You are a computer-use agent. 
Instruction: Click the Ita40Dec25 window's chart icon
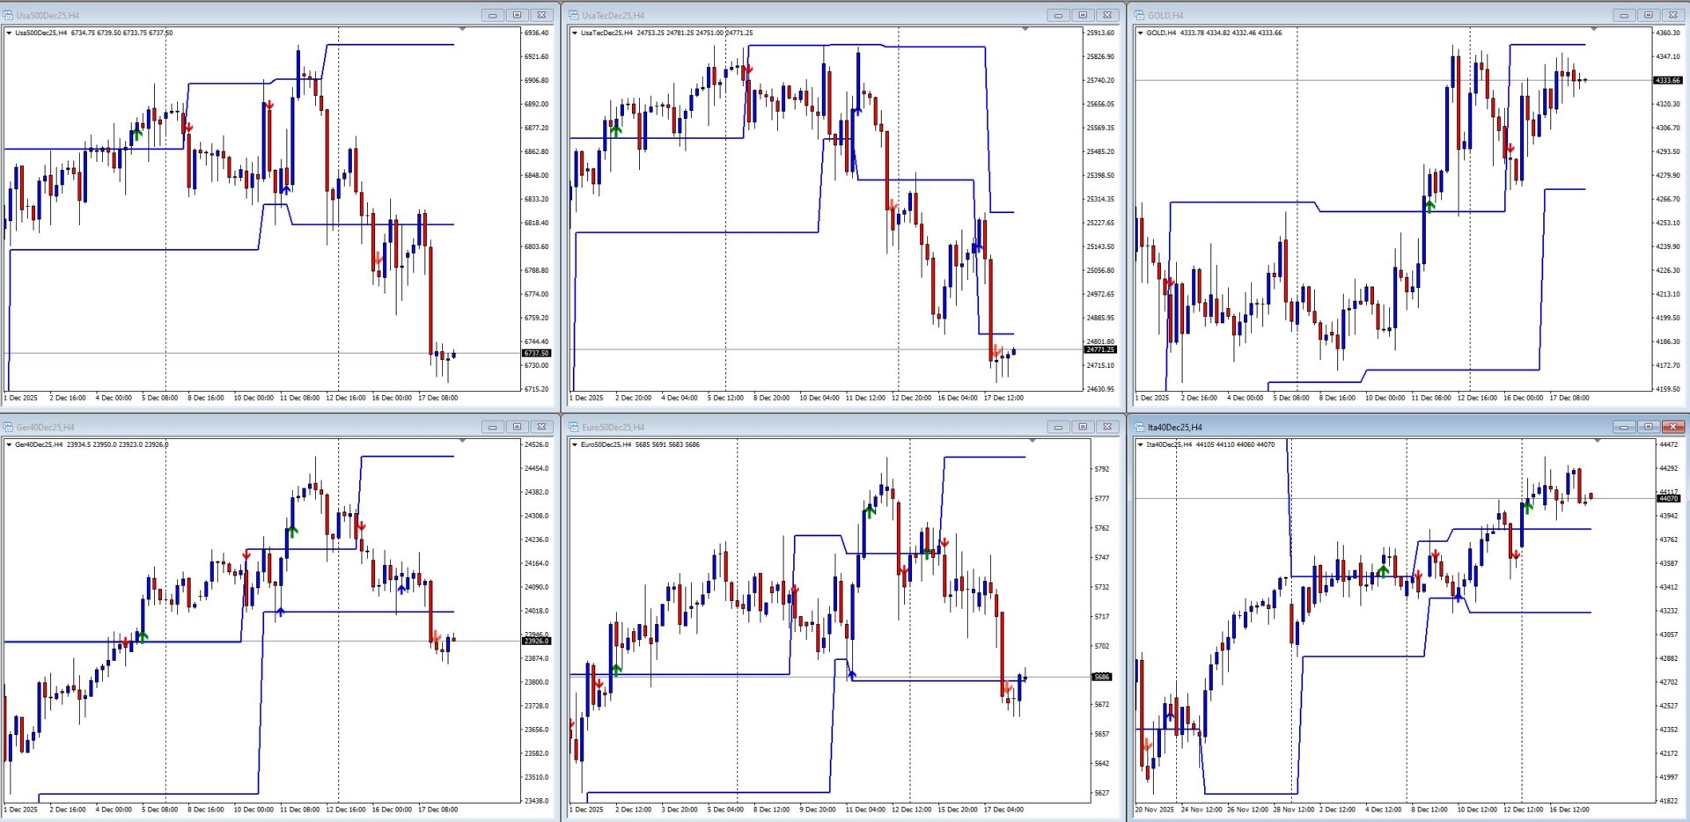1140,427
